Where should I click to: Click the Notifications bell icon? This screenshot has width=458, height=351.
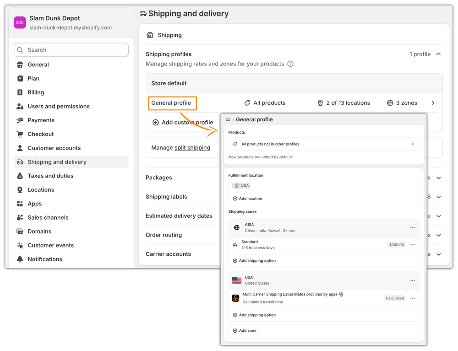coord(20,259)
